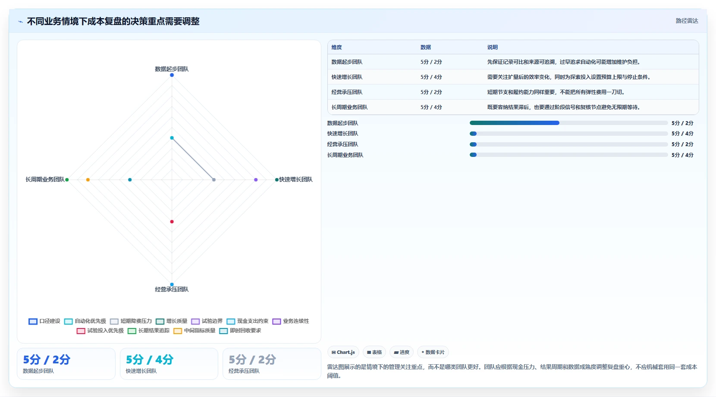Select the Chart.js pill tag
Viewport: 716px width, 397px height.
pyautogui.click(x=343, y=352)
